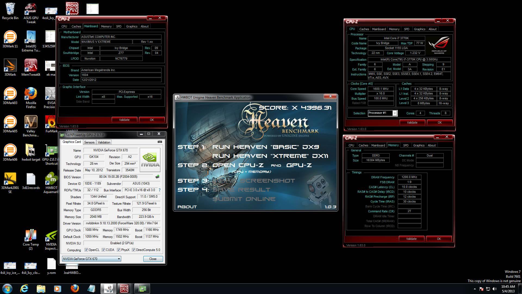Open About tab in Memory CPU-Z window

tap(432, 145)
